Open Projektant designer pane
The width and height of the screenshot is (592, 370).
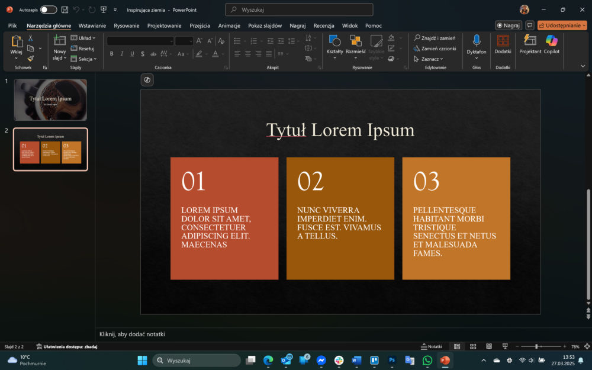pyautogui.click(x=530, y=44)
